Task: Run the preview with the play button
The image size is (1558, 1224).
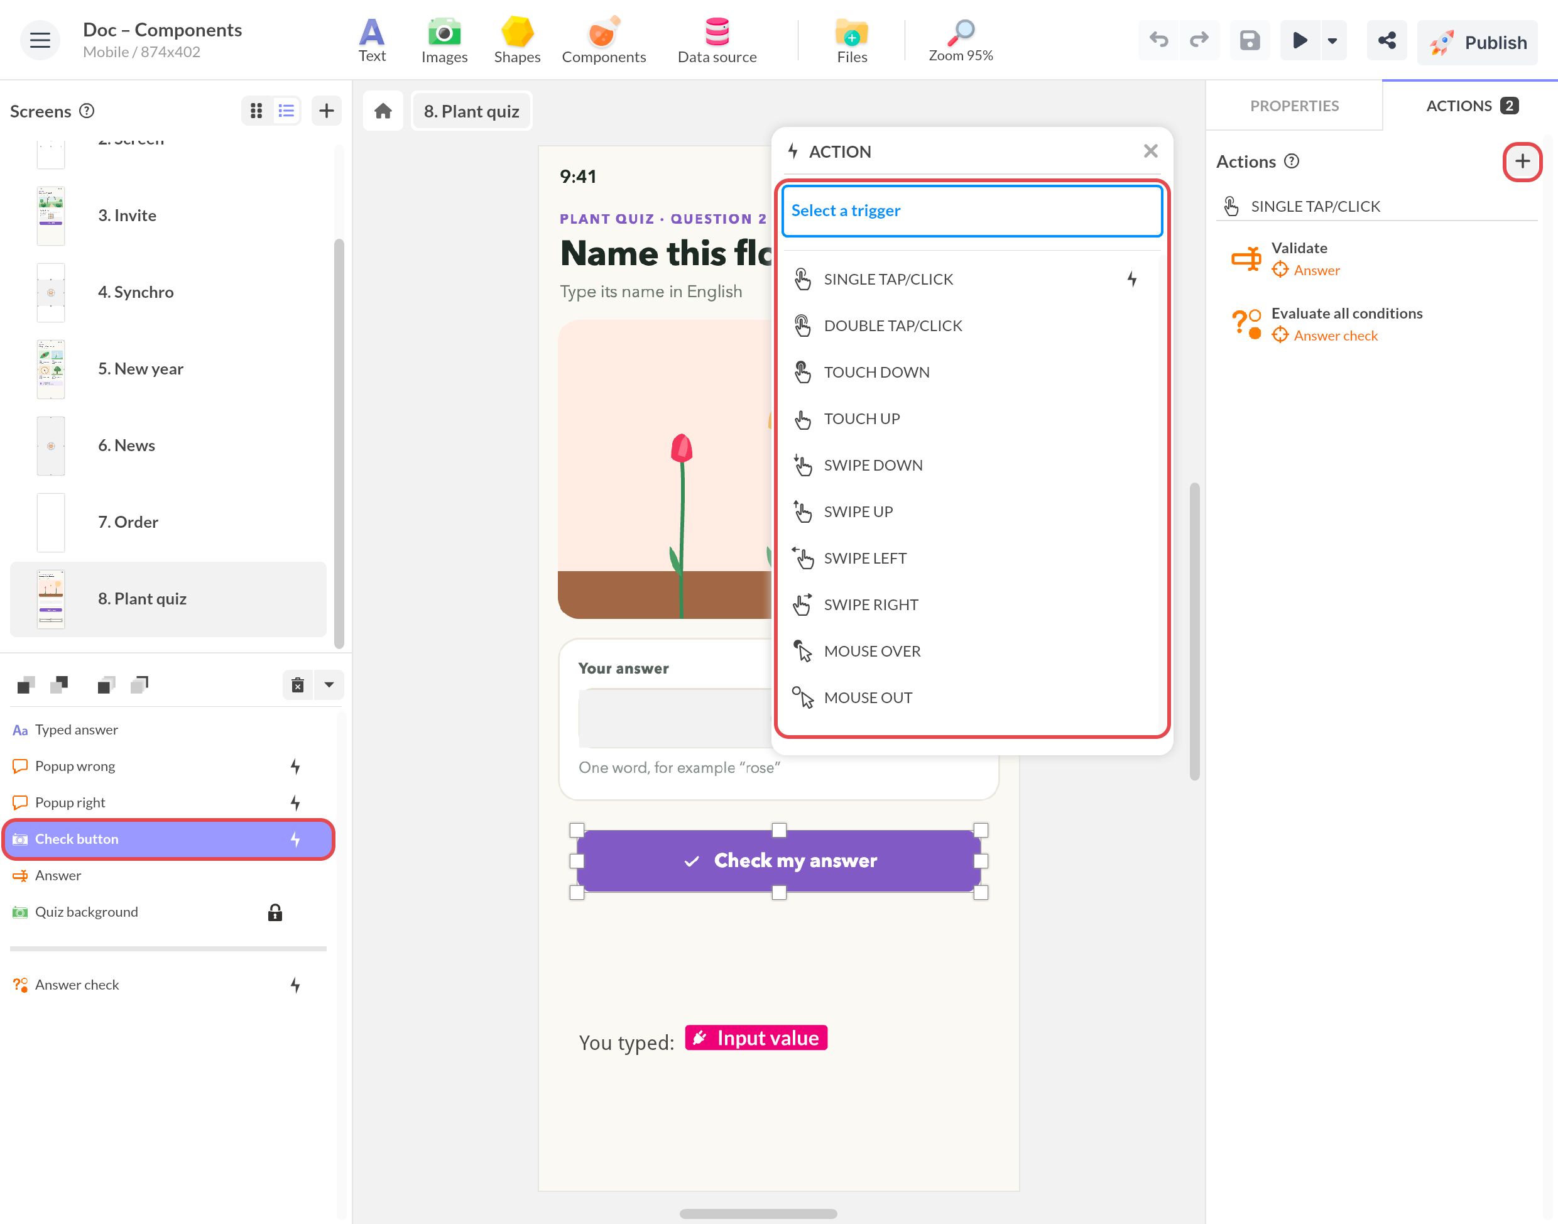Action: pos(1299,41)
